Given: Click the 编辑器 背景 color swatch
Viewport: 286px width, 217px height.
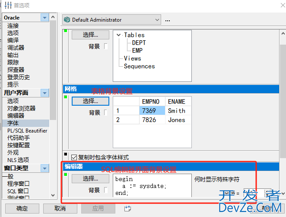Looking at the screenshot, I should point(106,190).
